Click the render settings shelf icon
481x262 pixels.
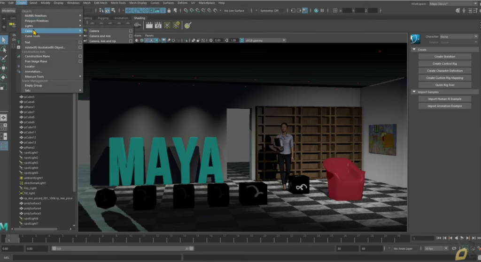click(x=167, y=25)
